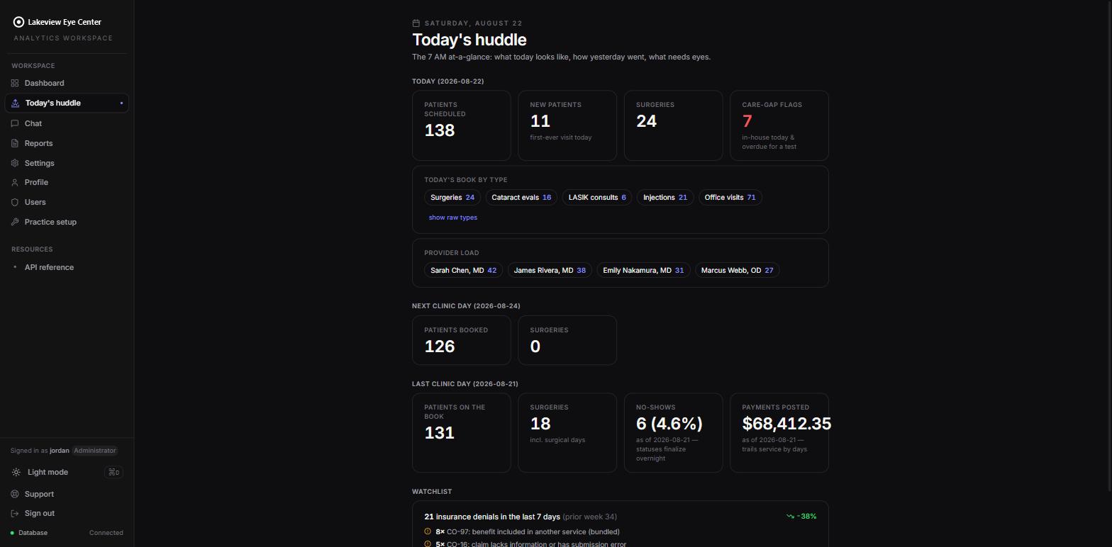Toggle Light mode
Image resolution: width=1112 pixels, height=547 pixels.
tap(67, 472)
